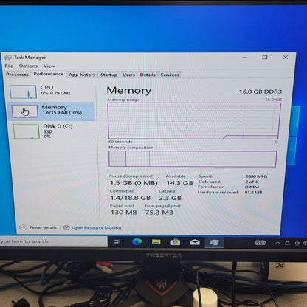Open Microsoft Store from the taskbar

point(176,242)
